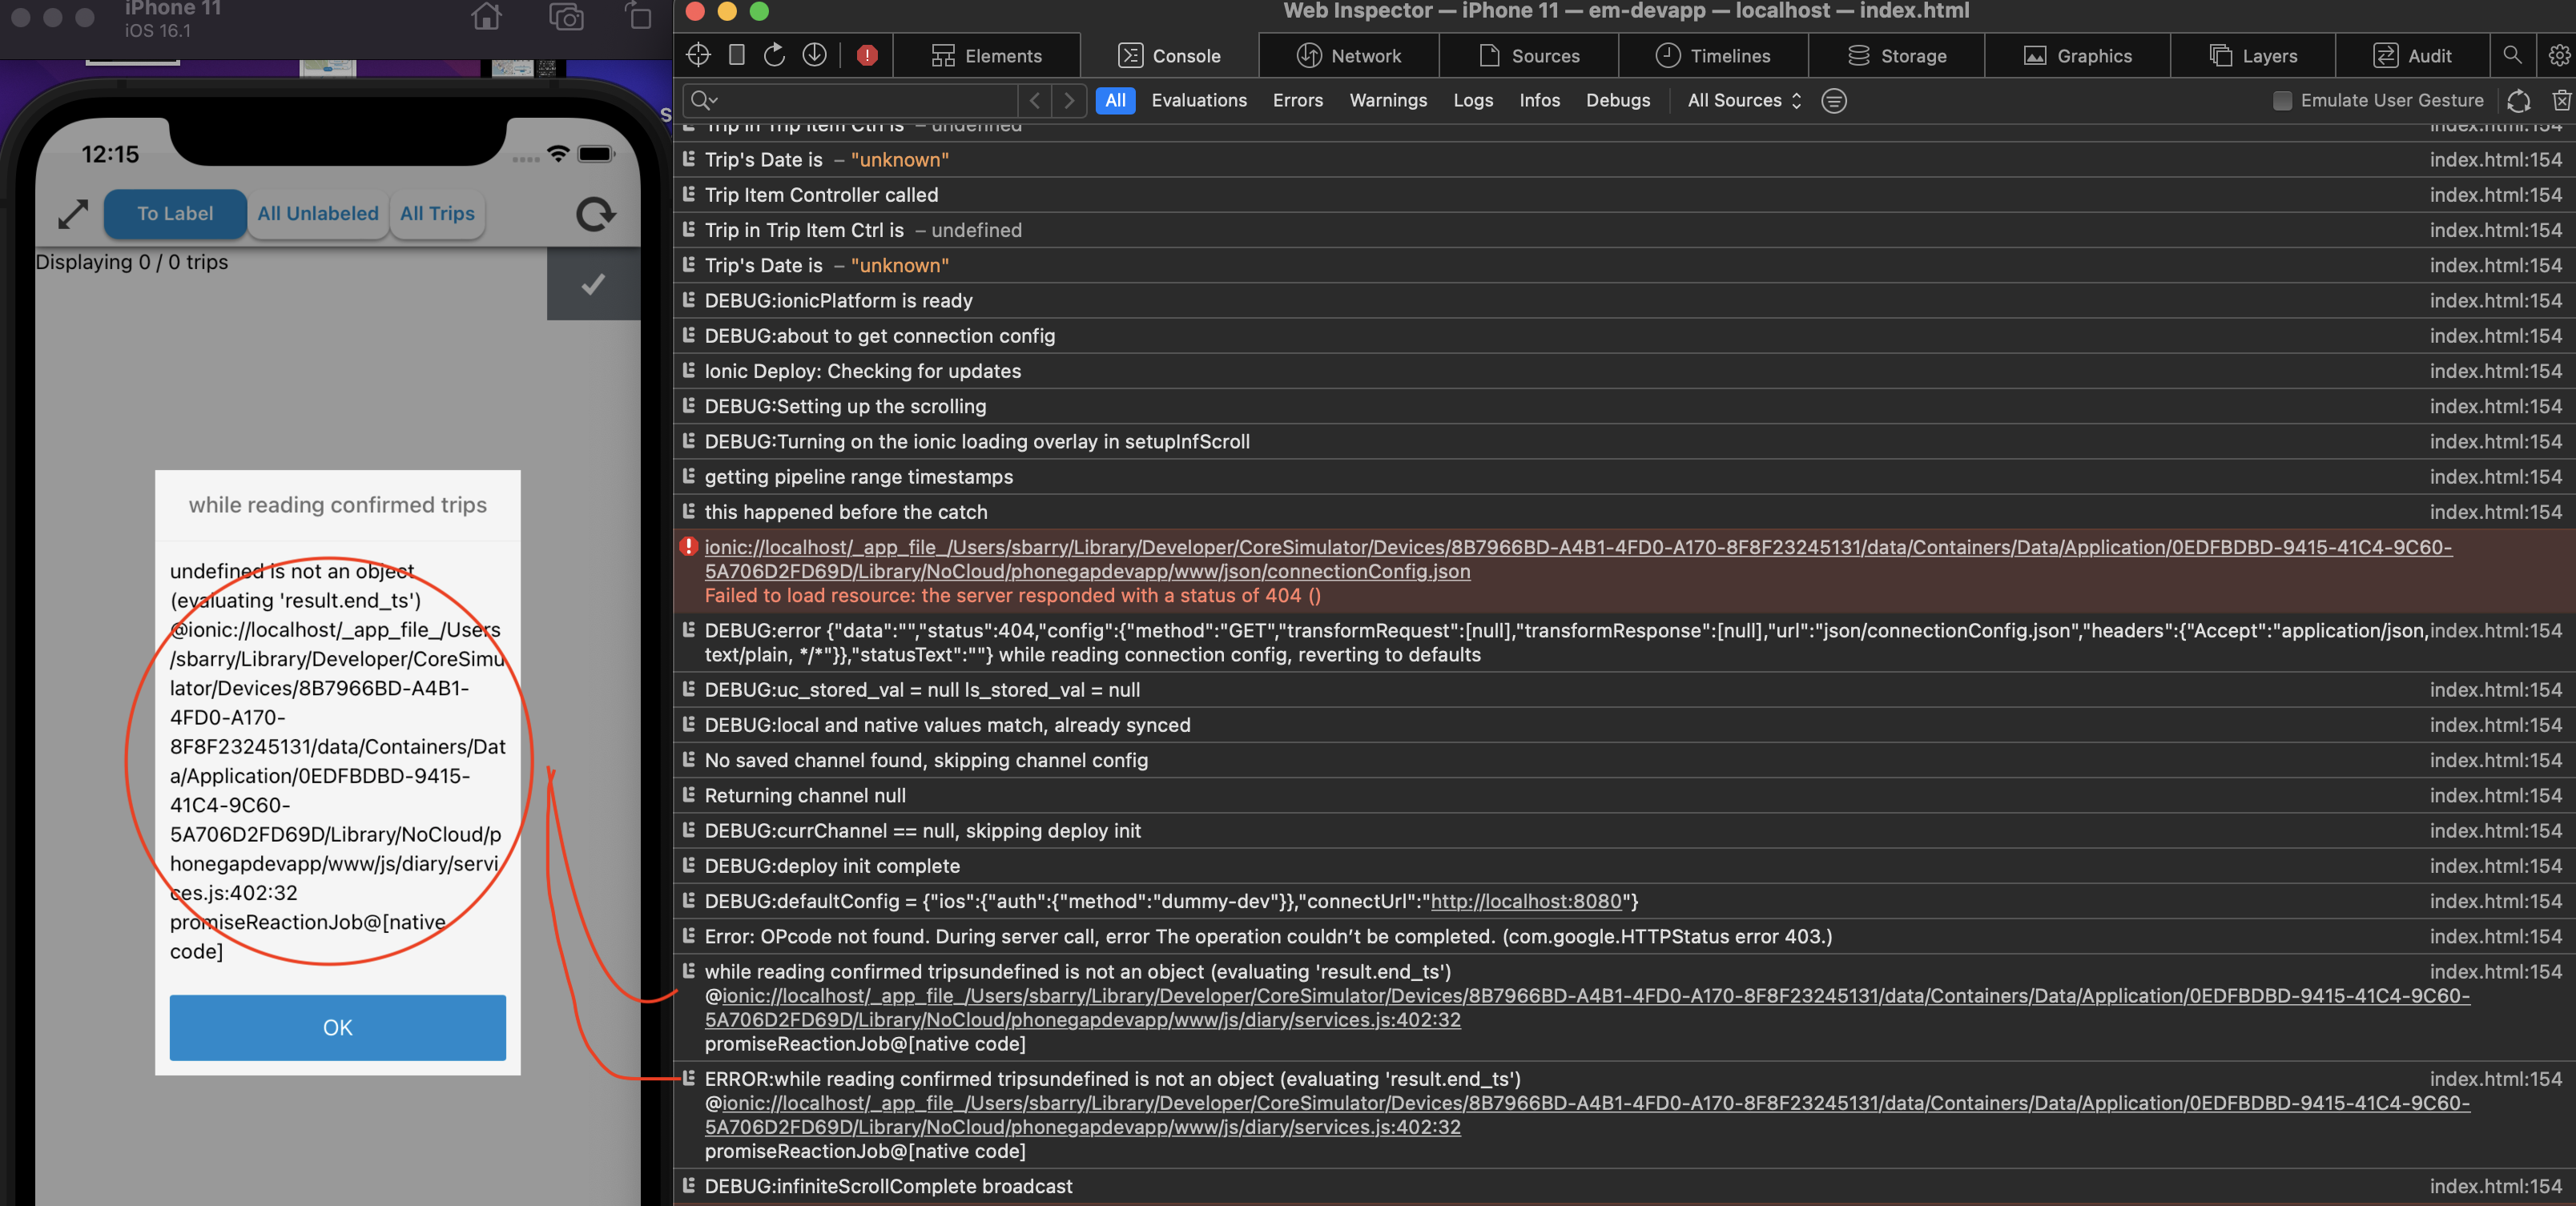The height and width of the screenshot is (1206, 2576).
Task: Enable the Emulate User Gesture checkbox
Action: click(2283, 100)
